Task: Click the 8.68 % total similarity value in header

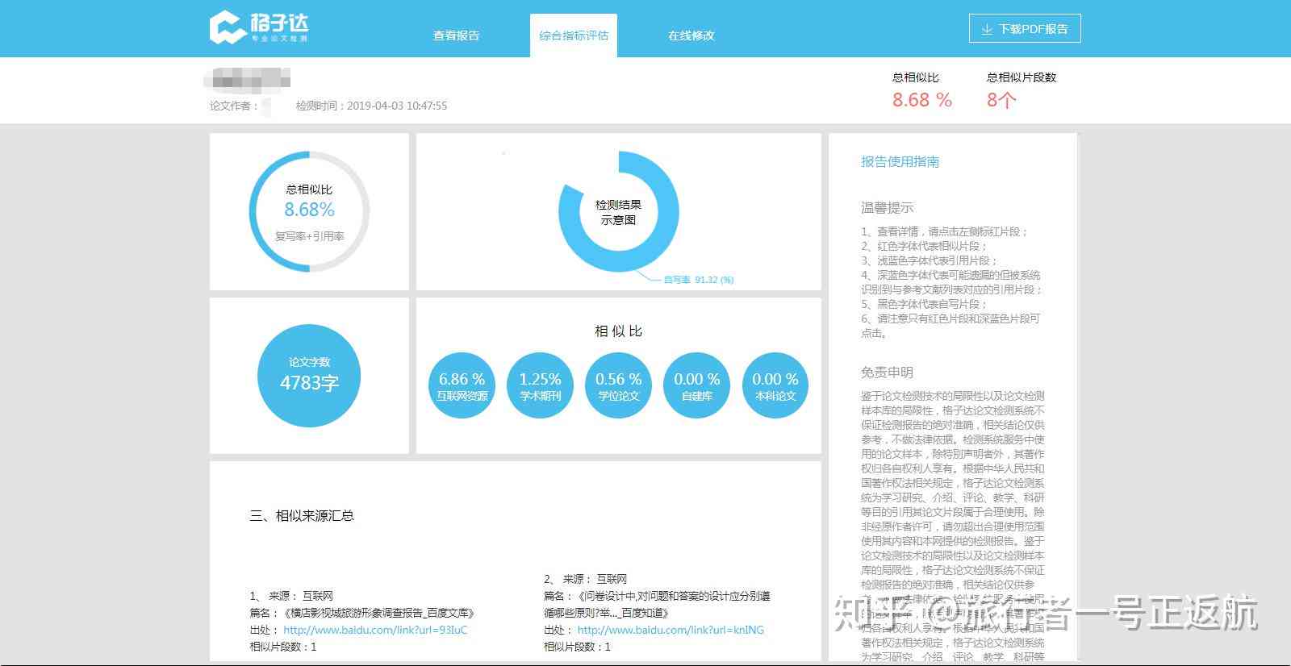Action: [x=921, y=100]
